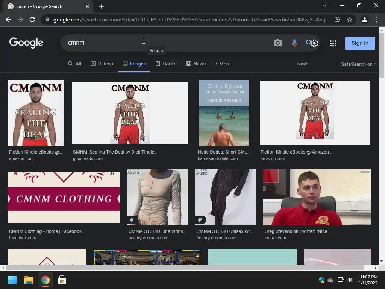The height and width of the screenshot is (289, 385).
Task: Click search by image camera icon
Action: [278, 43]
